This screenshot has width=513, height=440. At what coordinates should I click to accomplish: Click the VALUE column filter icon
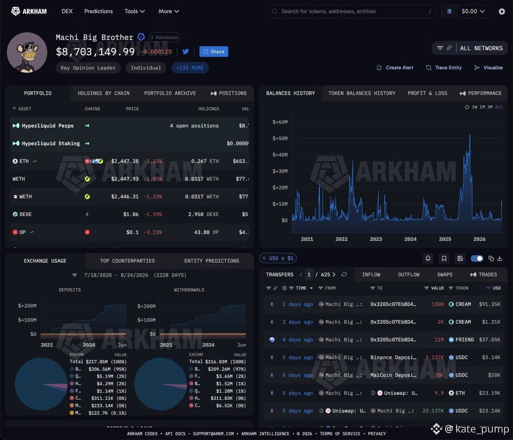coord(427,288)
